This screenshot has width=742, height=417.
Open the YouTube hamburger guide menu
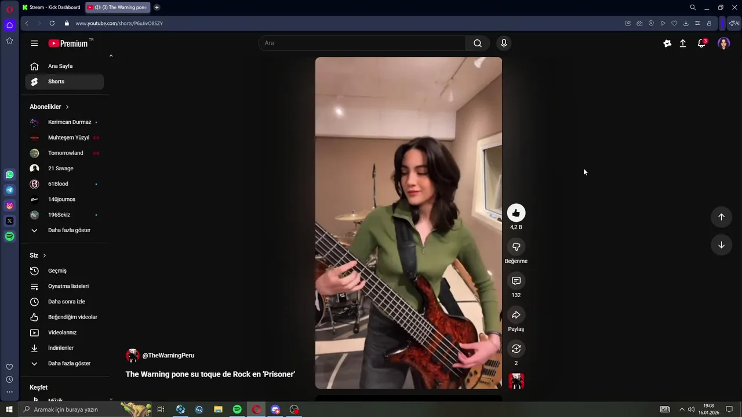34,43
